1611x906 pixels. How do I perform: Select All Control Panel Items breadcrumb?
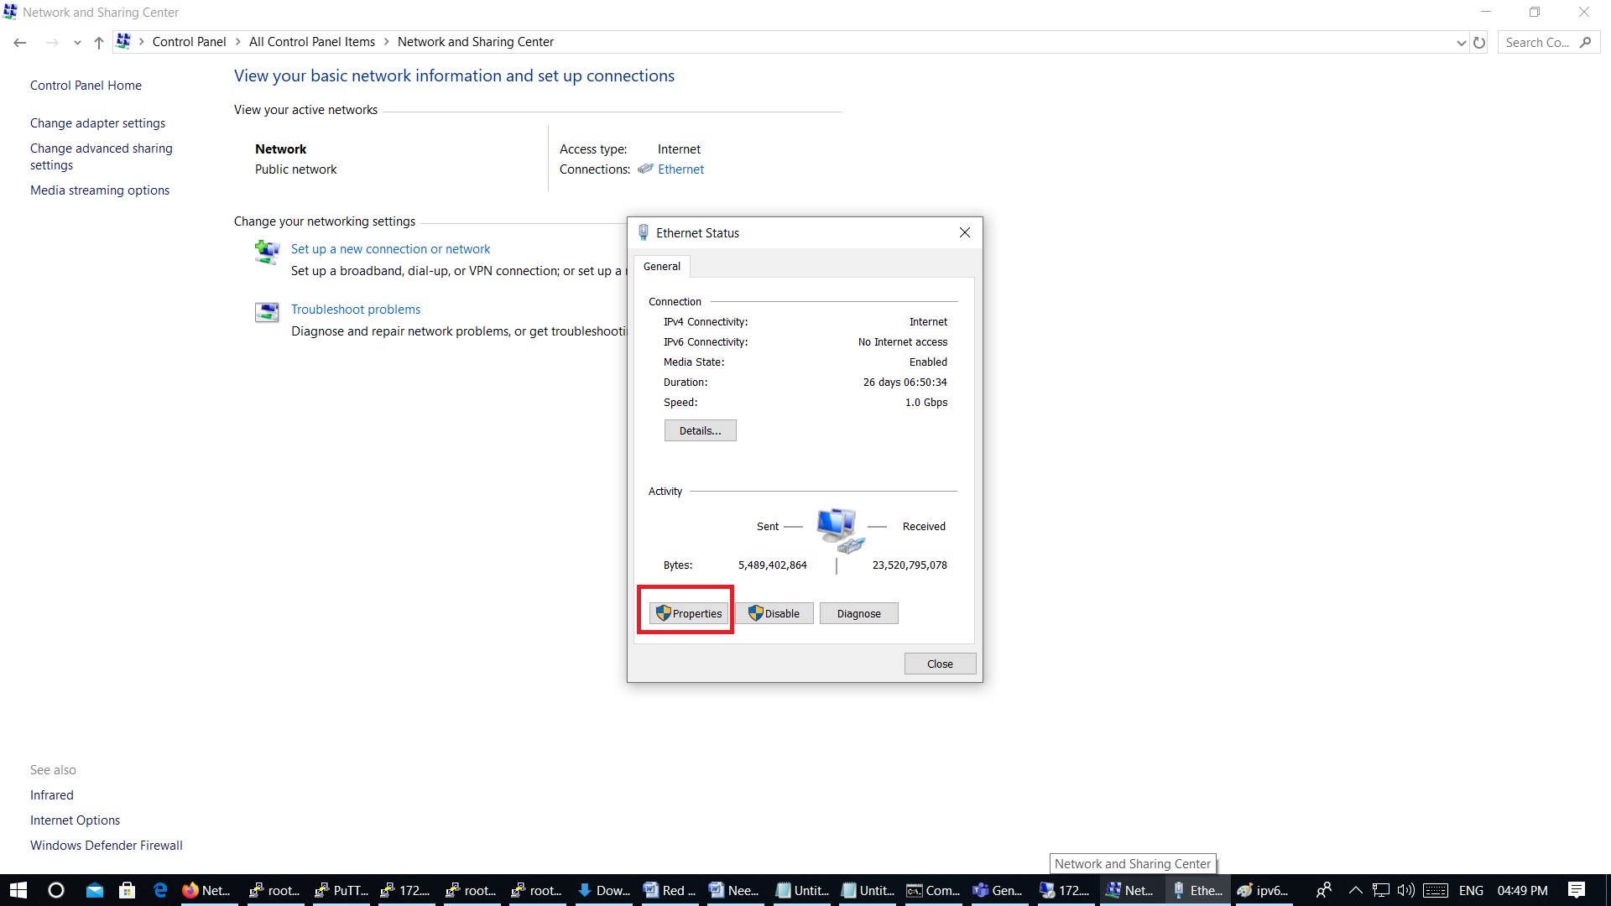[311, 42]
